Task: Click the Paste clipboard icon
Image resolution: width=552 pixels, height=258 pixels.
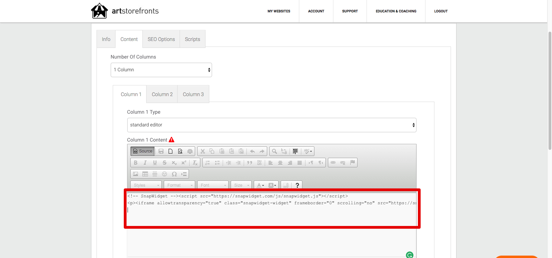Action: [x=222, y=151]
